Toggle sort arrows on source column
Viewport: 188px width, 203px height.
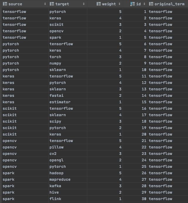[45, 4]
